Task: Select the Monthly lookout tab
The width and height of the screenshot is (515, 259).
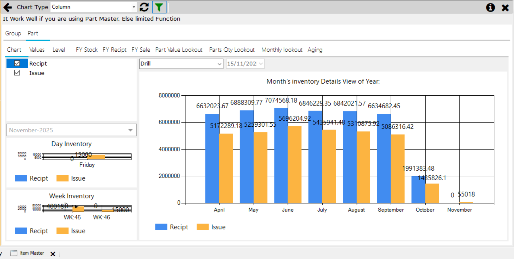Action: pyautogui.click(x=282, y=50)
